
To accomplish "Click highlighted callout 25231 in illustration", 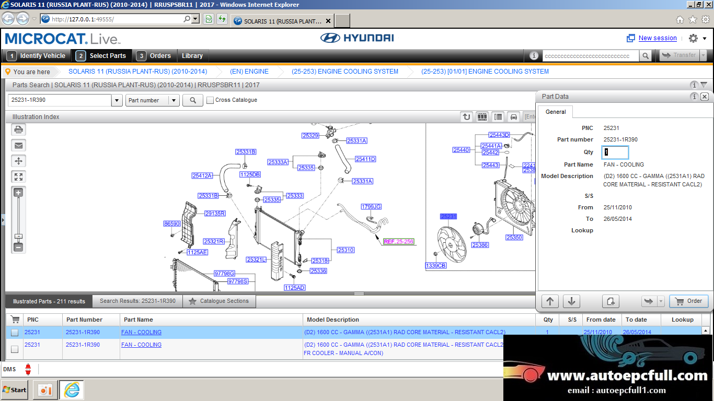I will [448, 216].
